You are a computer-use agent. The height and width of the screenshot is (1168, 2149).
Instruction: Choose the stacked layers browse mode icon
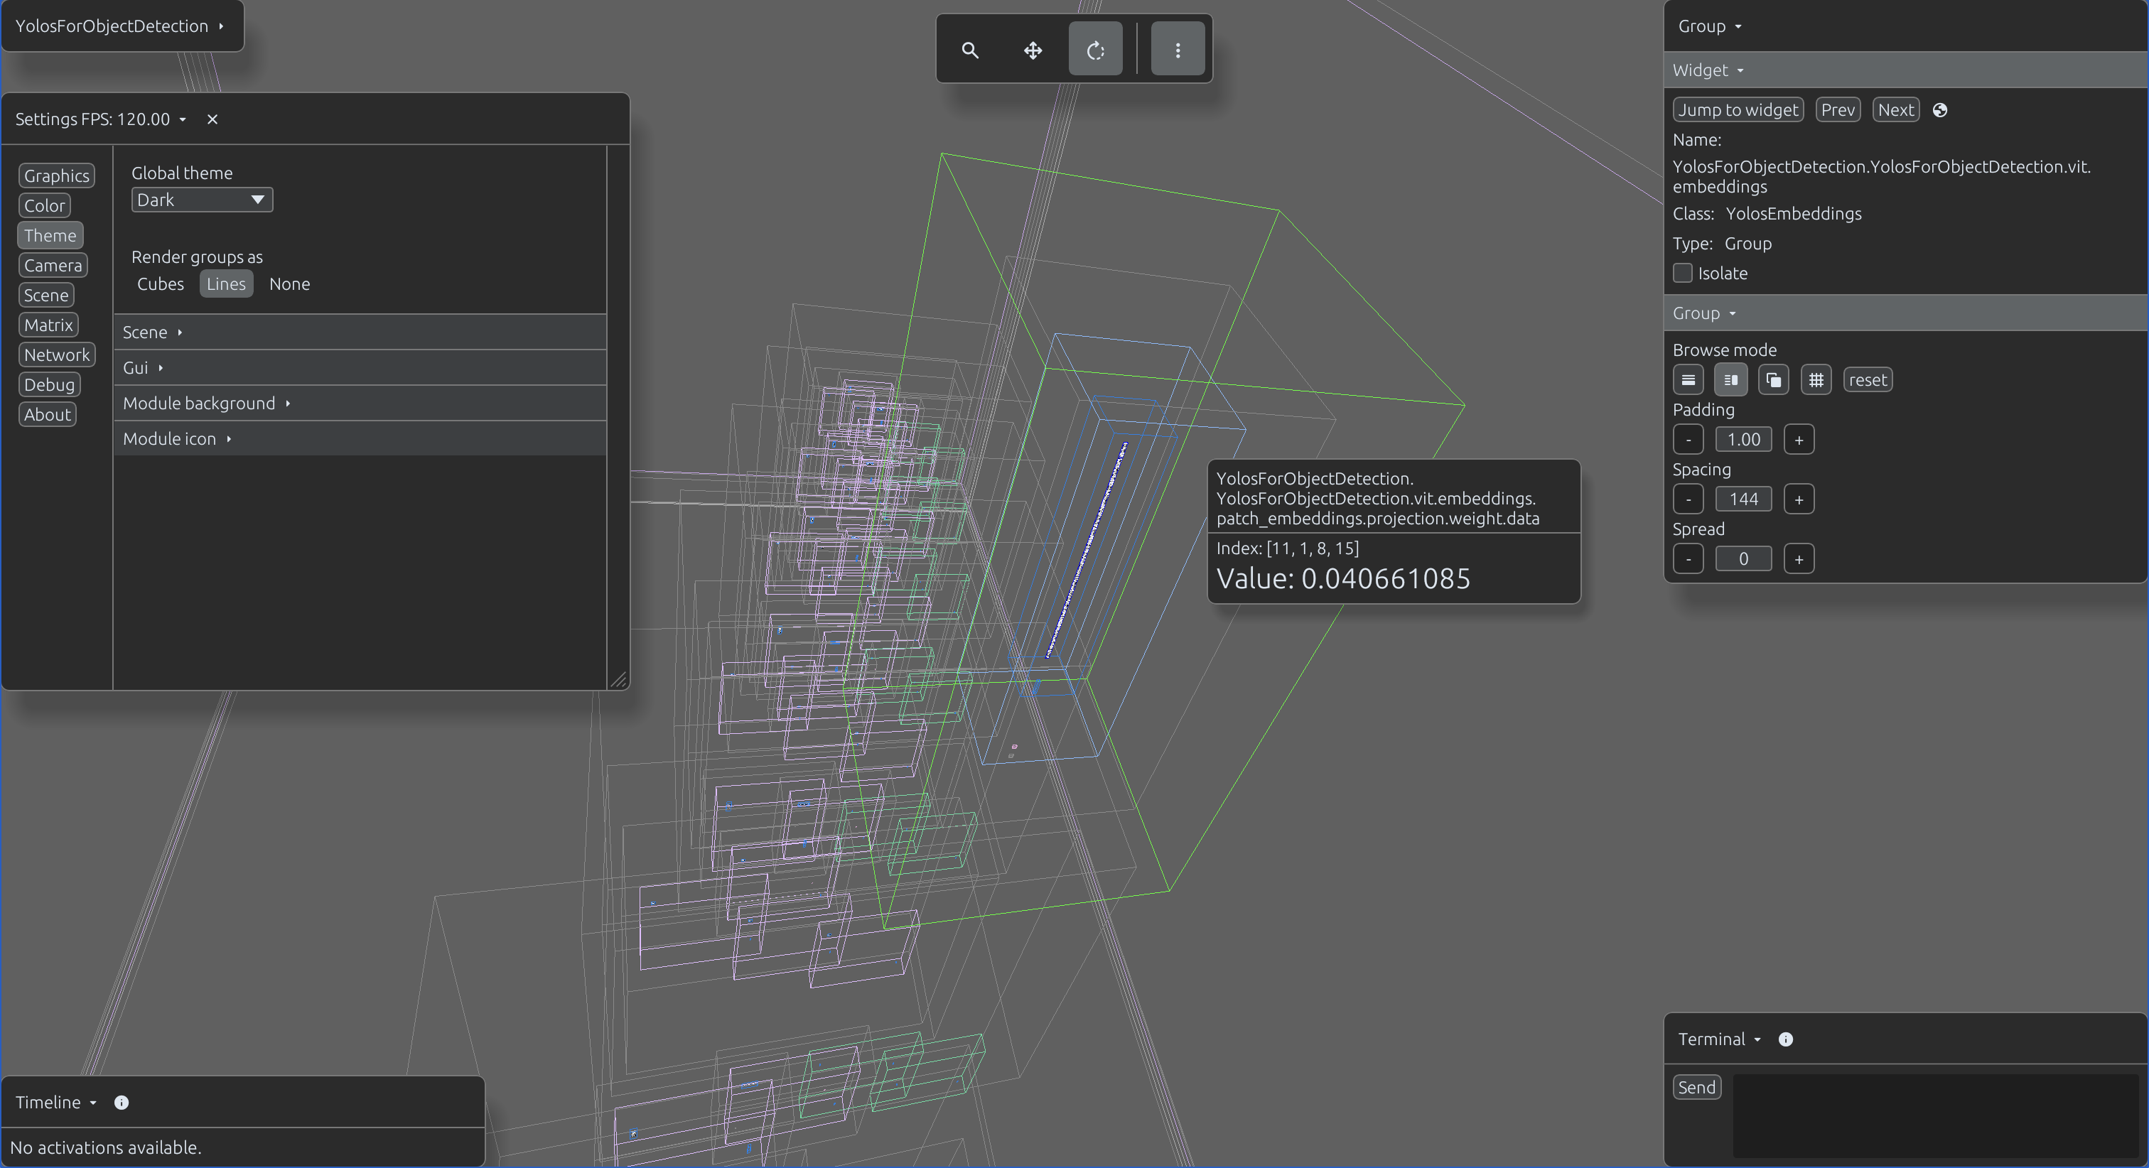1773,380
